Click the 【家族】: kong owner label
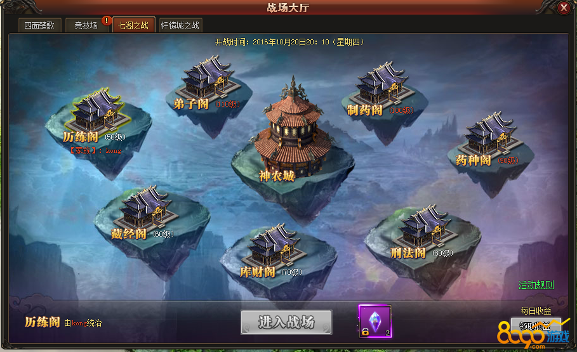Viewport: 577px width, 352px height. pyautogui.click(x=95, y=150)
